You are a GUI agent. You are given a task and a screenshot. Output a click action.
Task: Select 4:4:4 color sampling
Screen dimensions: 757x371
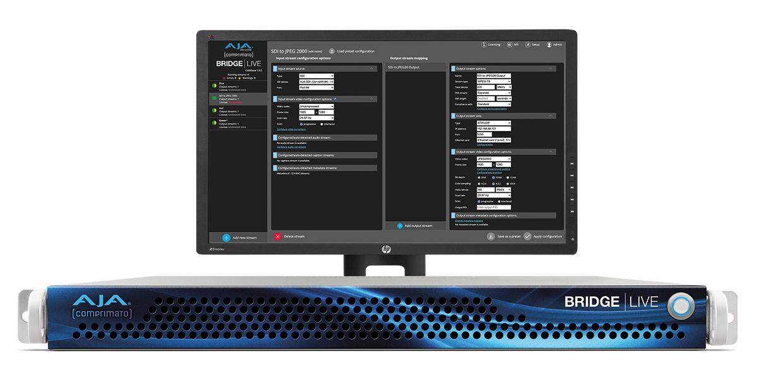point(508,184)
